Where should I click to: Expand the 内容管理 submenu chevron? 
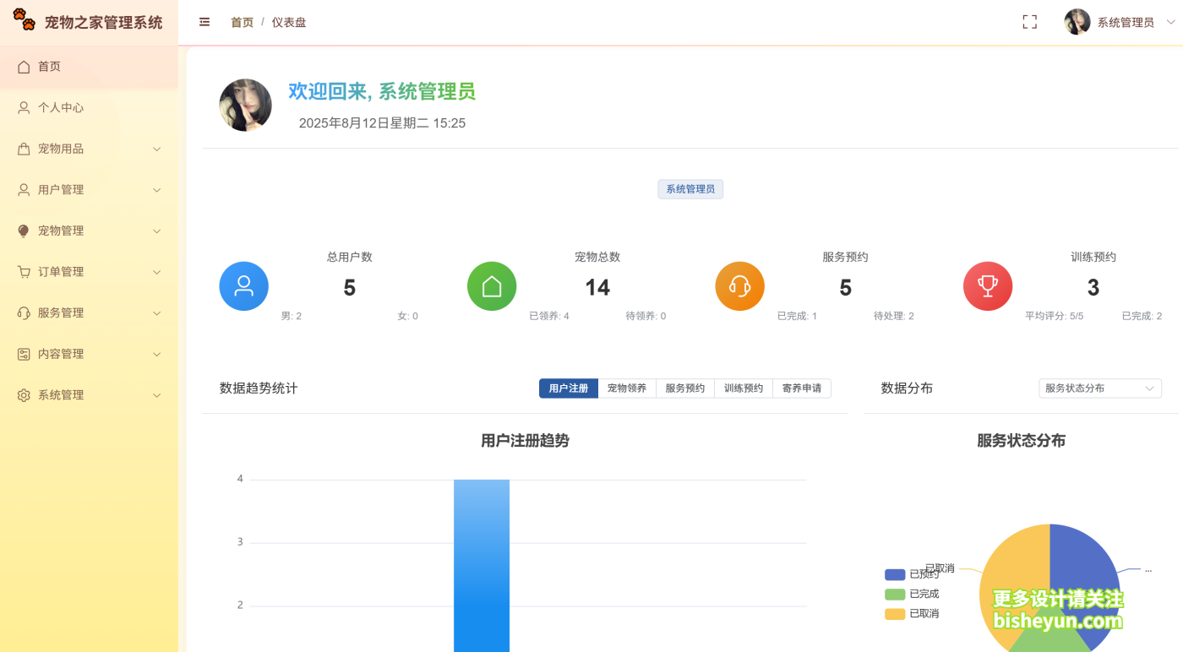point(156,354)
